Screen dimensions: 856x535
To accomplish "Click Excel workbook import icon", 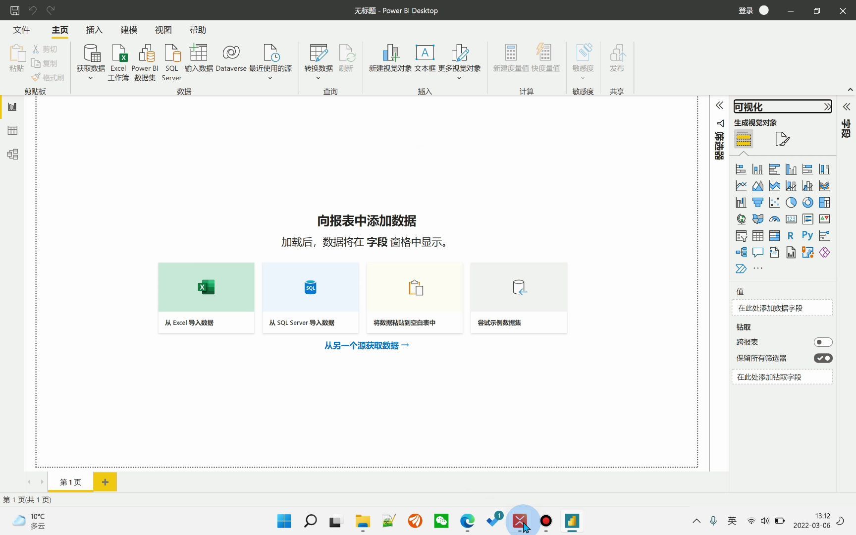I will 118,53.
